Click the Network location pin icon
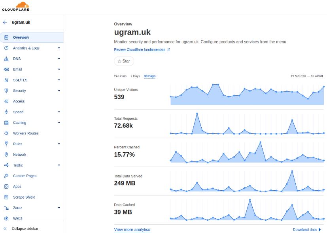Image resolution: width=327 pixels, height=233 pixels. [x=6, y=154]
